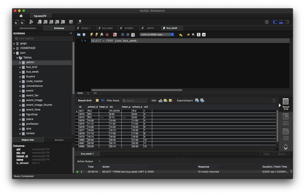Screen dimensions: 305x195
Task: Switch to the Form Editor view
Action: point(286,119)
